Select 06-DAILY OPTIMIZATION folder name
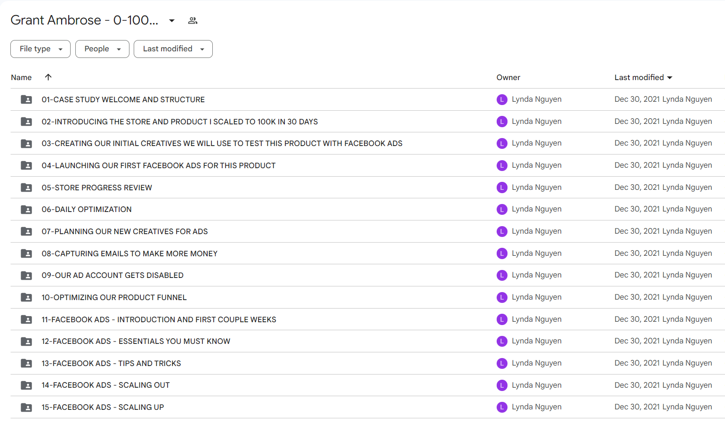Screen dimensions: 725x440 (x=87, y=209)
